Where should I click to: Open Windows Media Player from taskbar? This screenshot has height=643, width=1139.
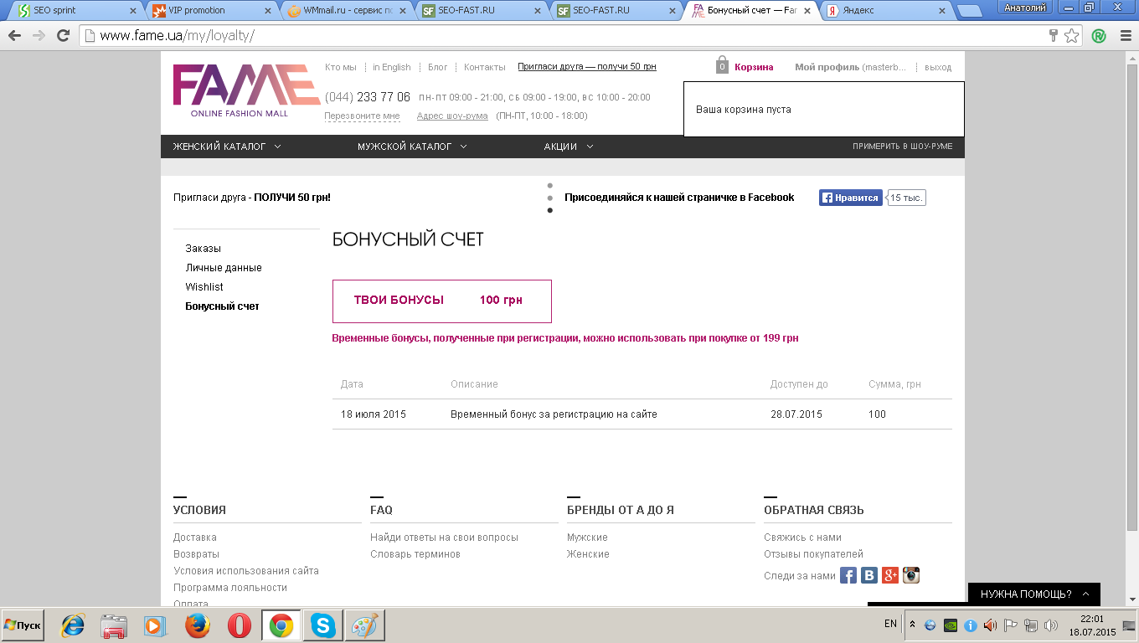pos(154,625)
